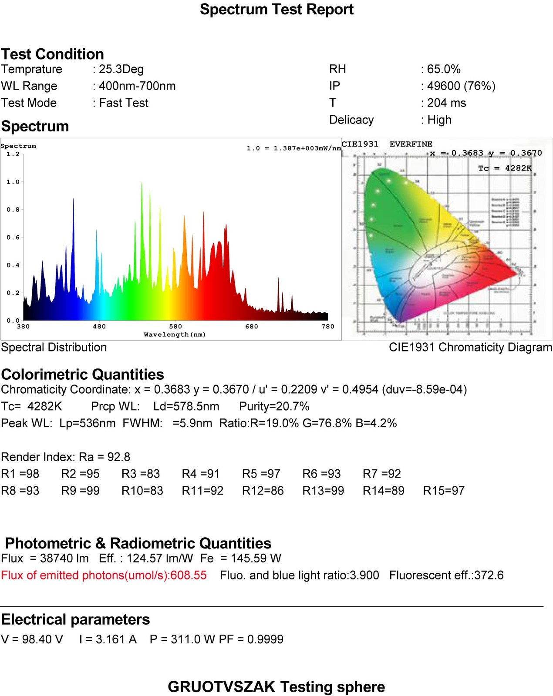Click the CIE1931 chromaticity diagram
This screenshot has height=696, width=553.
pyautogui.click(x=447, y=239)
